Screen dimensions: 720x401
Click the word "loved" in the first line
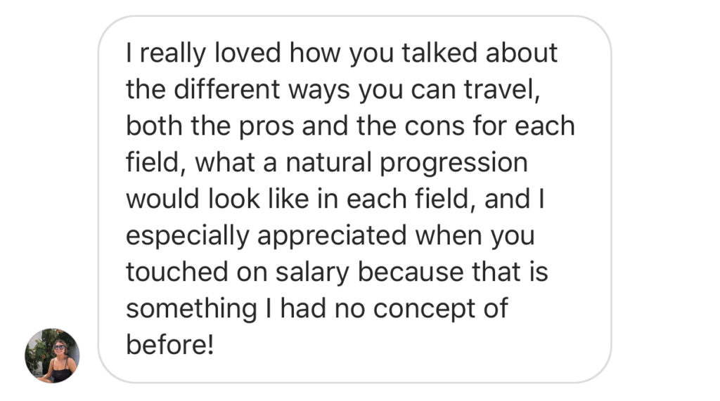247,52
